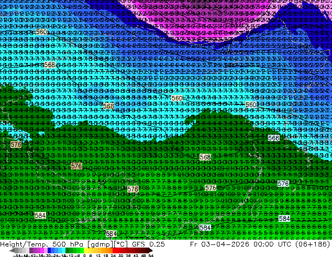The height and width of the screenshot is (257, 332).
Task: Click the dark maroon right arrow end of the color scale
Action: tap(150, 251)
